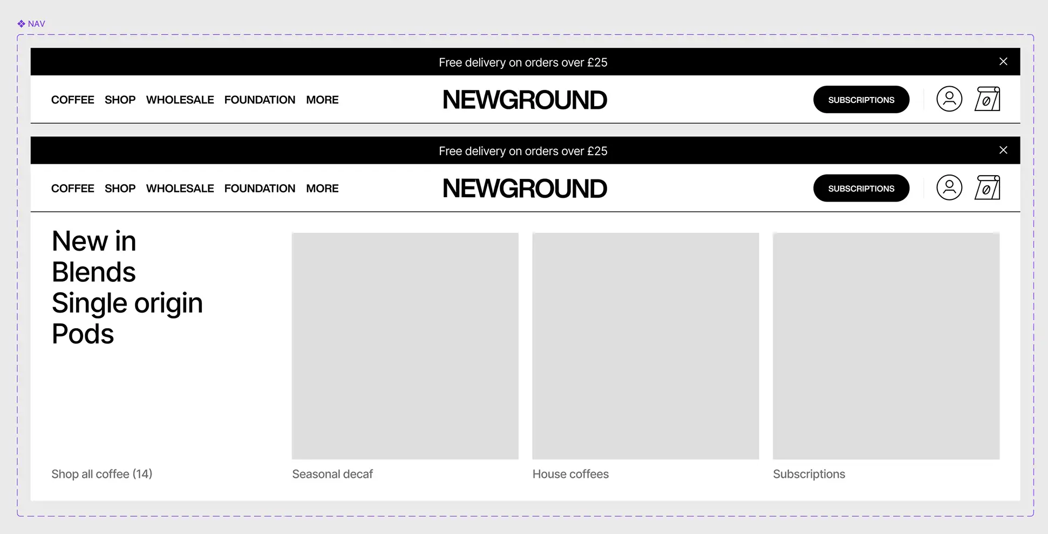Expand the SHOP menu in the expanded nav
The height and width of the screenshot is (534, 1048).
coord(120,189)
